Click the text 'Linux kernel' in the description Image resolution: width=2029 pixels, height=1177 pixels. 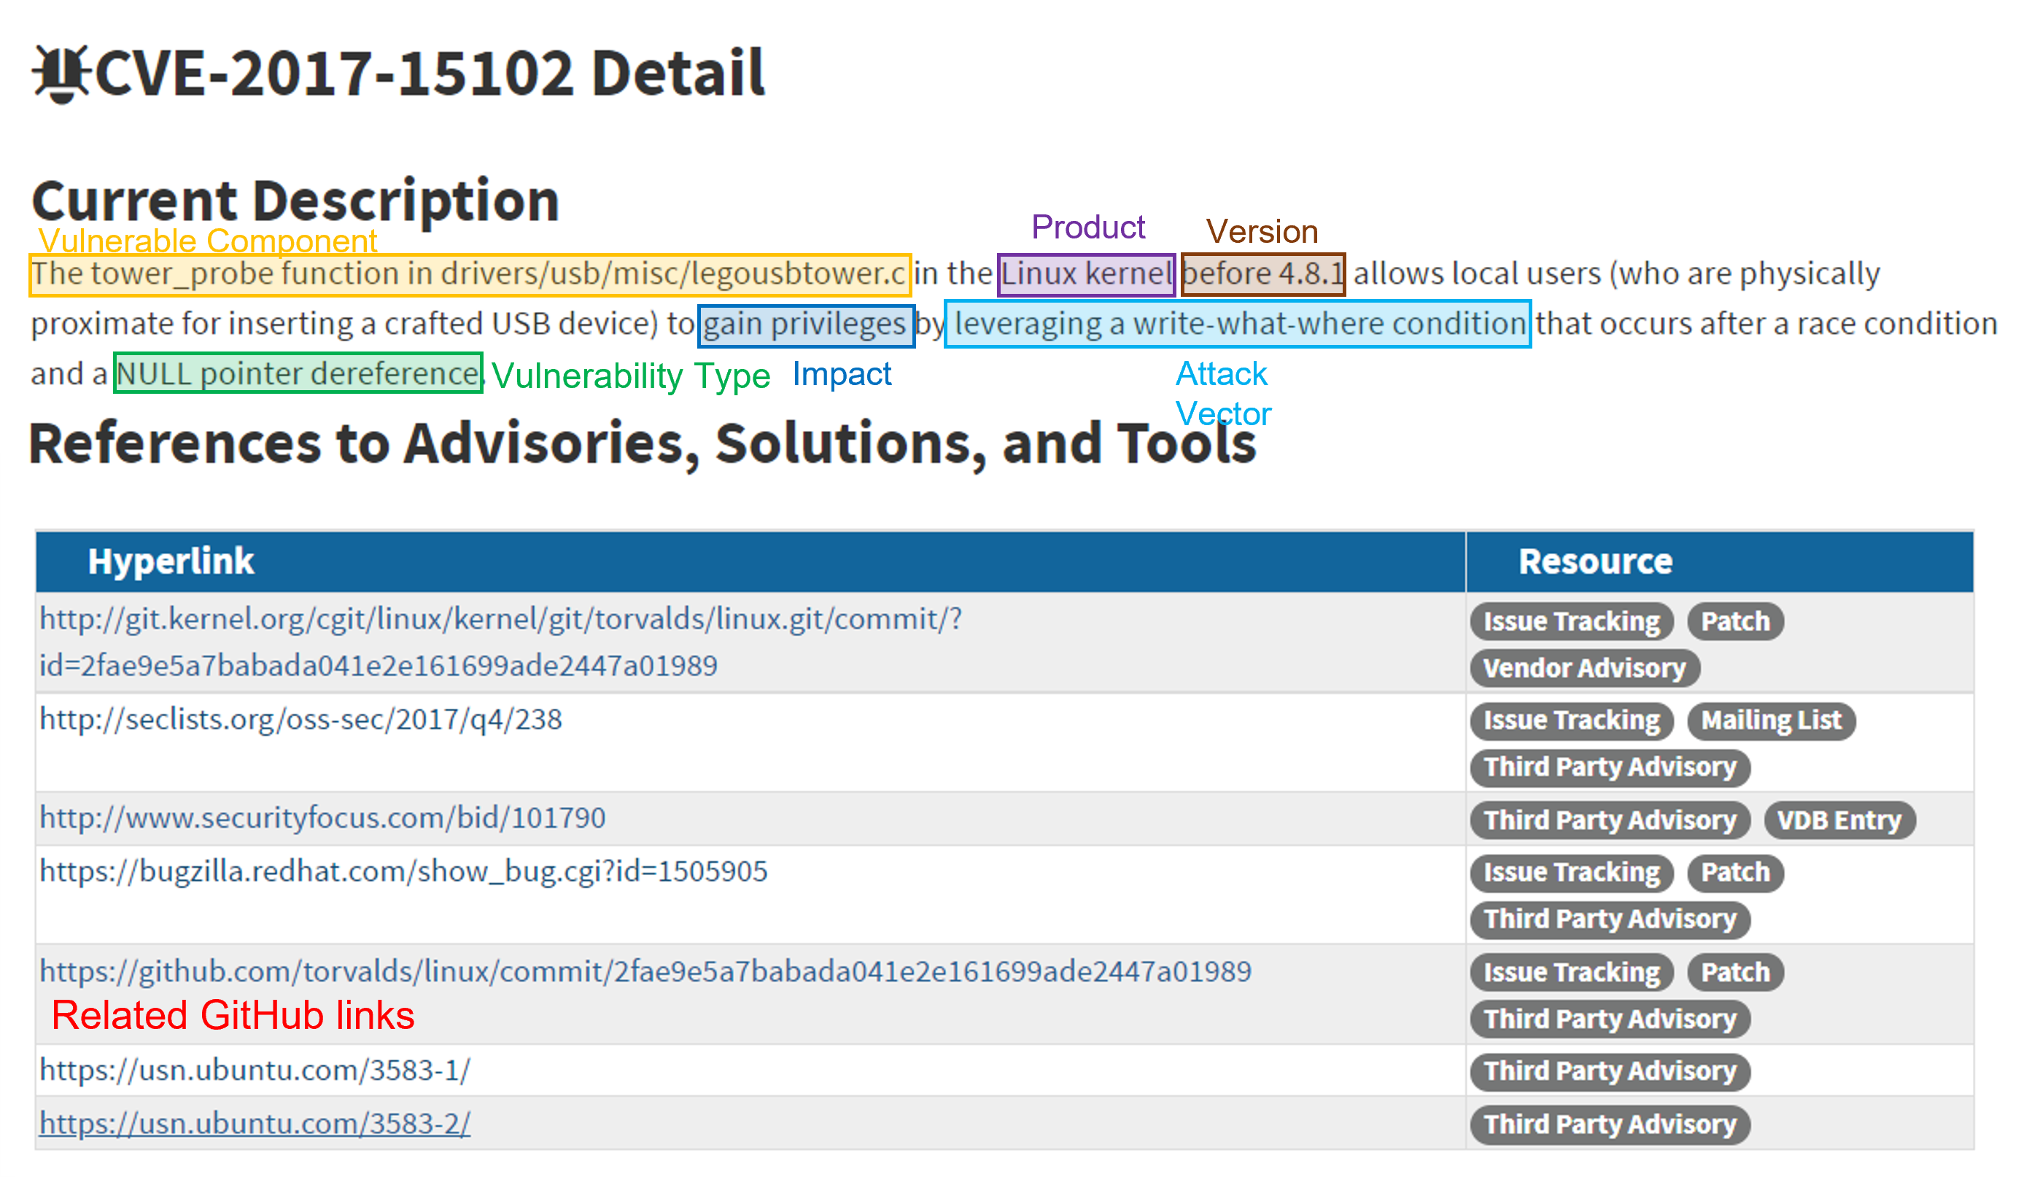pyautogui.click(x=1086, y=273)
